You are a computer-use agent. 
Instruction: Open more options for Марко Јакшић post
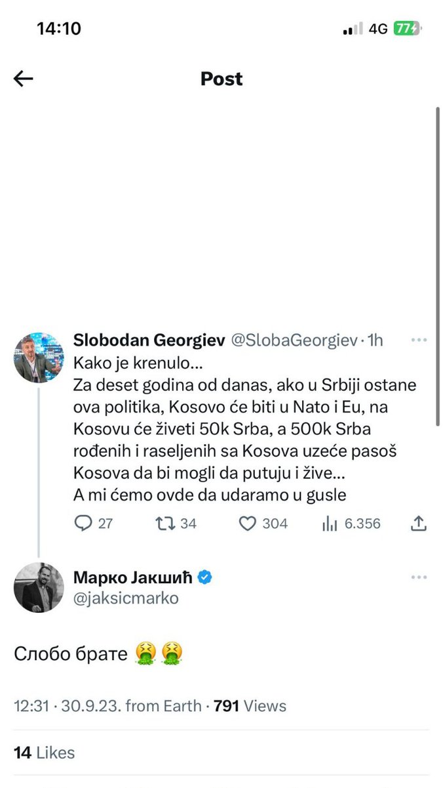coord(419,577)
